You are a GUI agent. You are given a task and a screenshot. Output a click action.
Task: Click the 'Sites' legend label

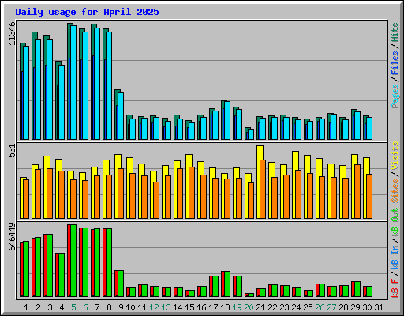(395, 191)
